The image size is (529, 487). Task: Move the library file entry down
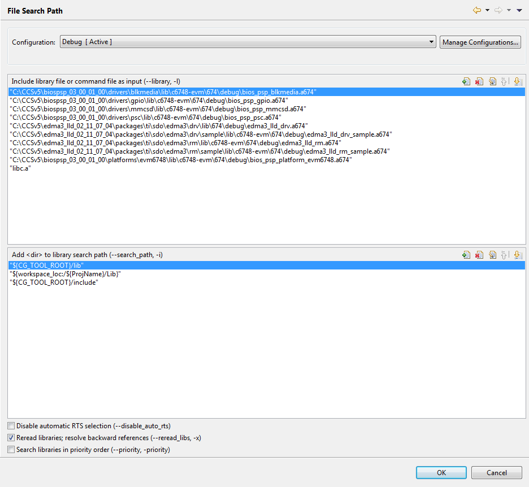point(518,81)
